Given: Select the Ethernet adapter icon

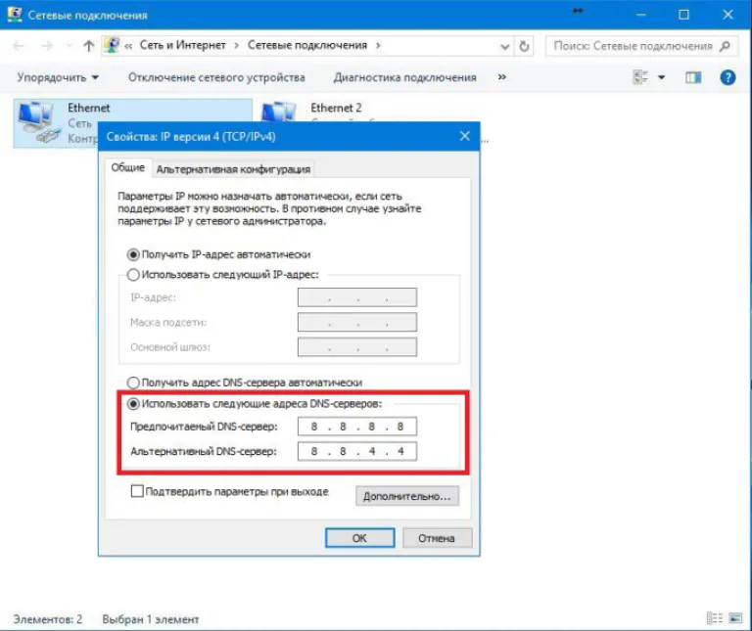Looking at the screenshot, I should pos(38,122).
